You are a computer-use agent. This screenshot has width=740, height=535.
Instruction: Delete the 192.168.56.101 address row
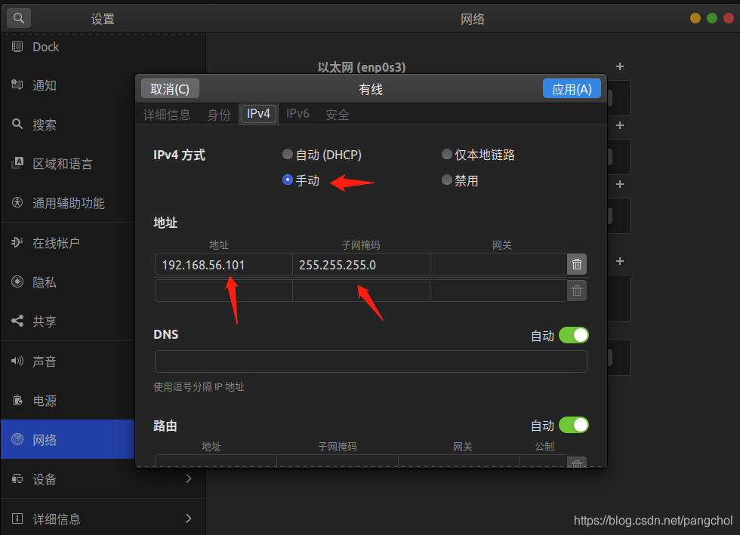click(577, 264)
